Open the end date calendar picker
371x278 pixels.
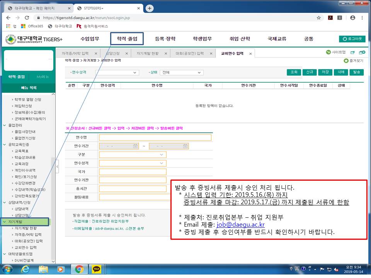pyautogui.click(x=185, y=146)
